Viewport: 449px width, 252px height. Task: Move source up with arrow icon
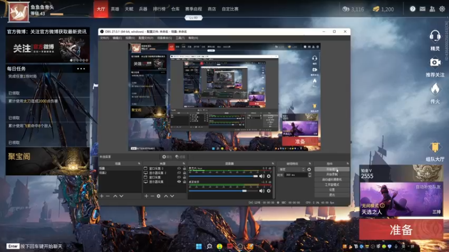click(x=166, y=196)
